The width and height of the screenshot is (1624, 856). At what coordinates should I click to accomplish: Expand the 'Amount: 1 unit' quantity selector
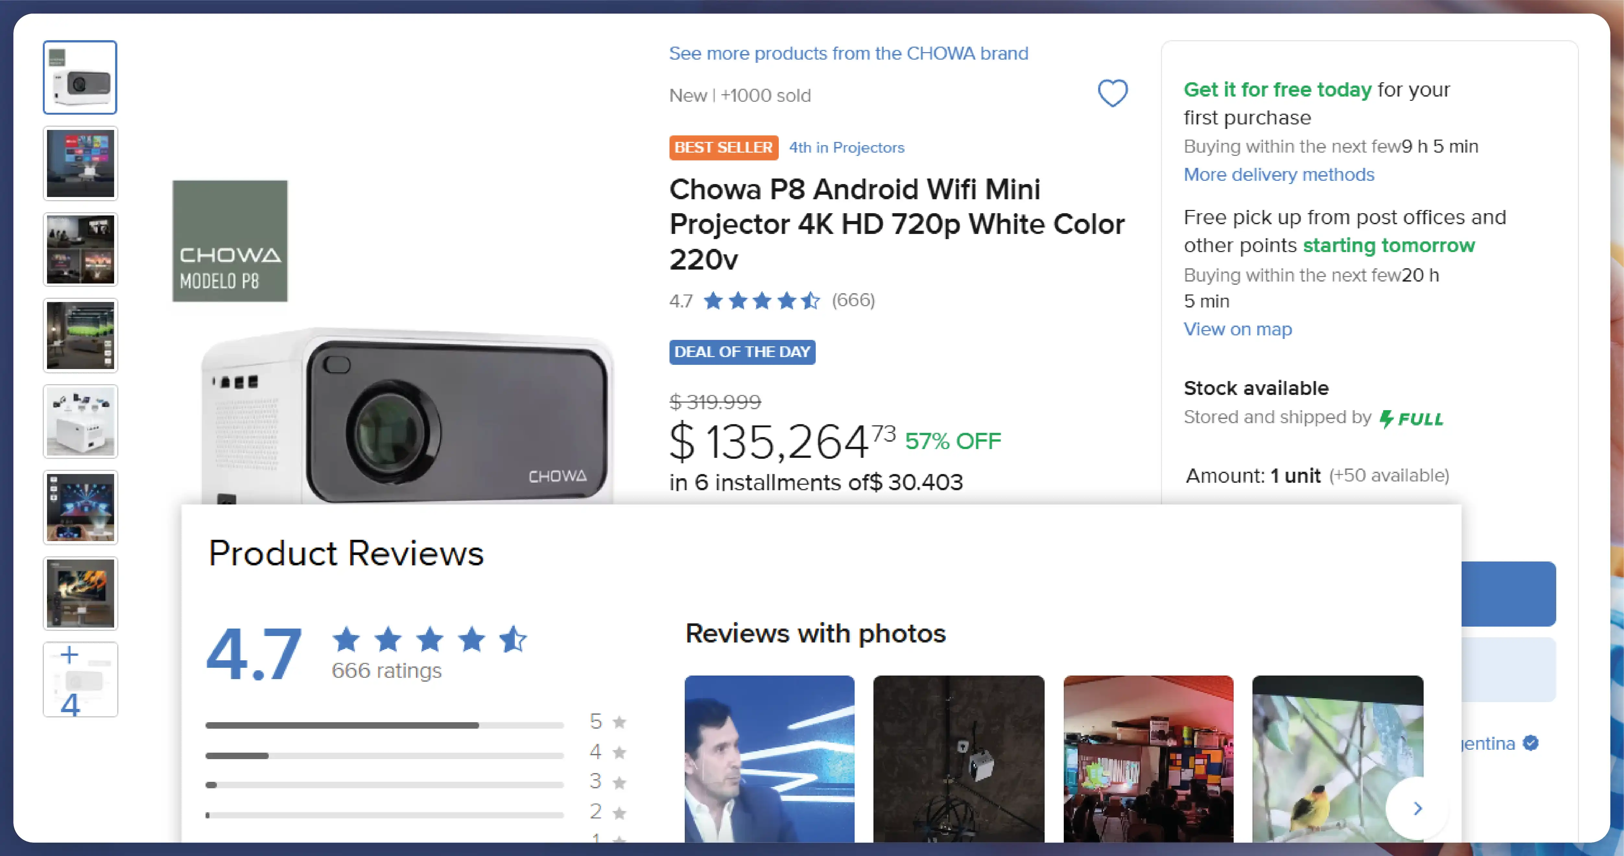(1317, 476)
